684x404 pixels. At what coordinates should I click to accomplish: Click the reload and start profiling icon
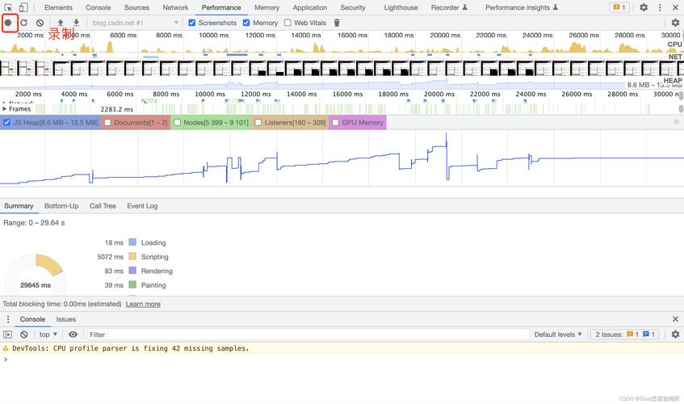(24, 23)
